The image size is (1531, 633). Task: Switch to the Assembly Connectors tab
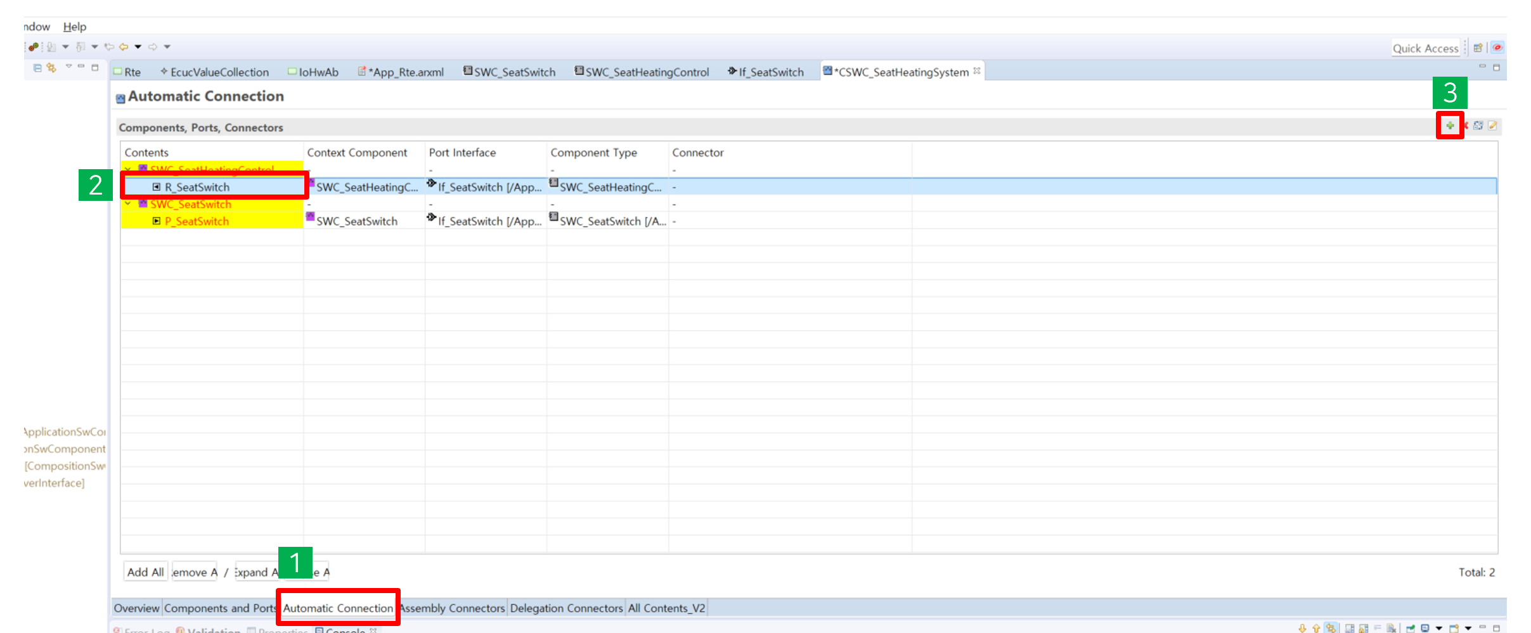(x=452, y=608)
